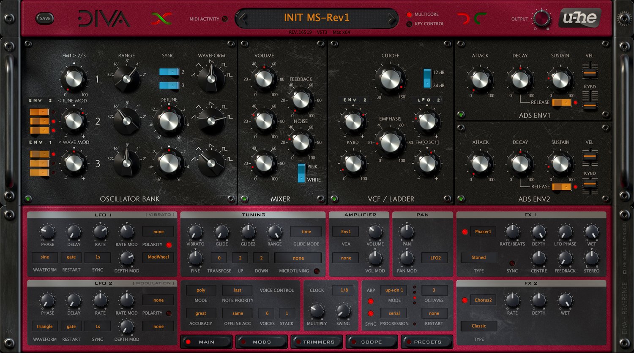This screenshot has height=353, width=634.
Task: Click the mixer NOISE knob
Action: 301,142
